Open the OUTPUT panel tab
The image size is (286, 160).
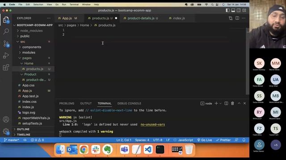point(86,104)
